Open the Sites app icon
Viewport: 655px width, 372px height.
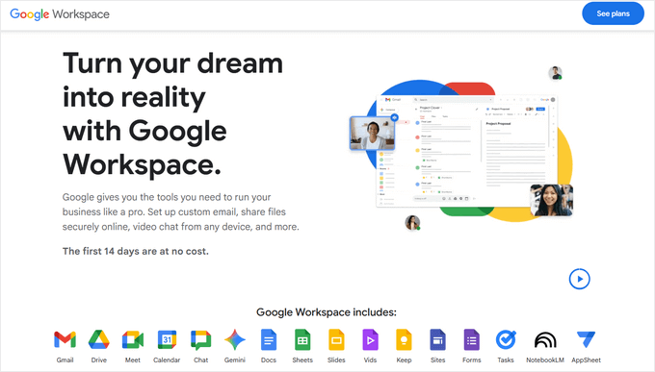[x=437, y=339]
